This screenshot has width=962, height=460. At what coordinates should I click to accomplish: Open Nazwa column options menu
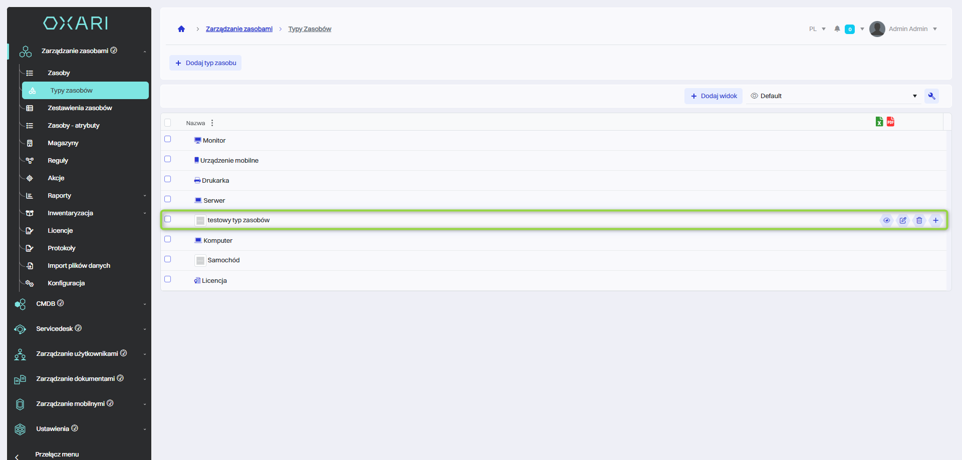(212, 123)
